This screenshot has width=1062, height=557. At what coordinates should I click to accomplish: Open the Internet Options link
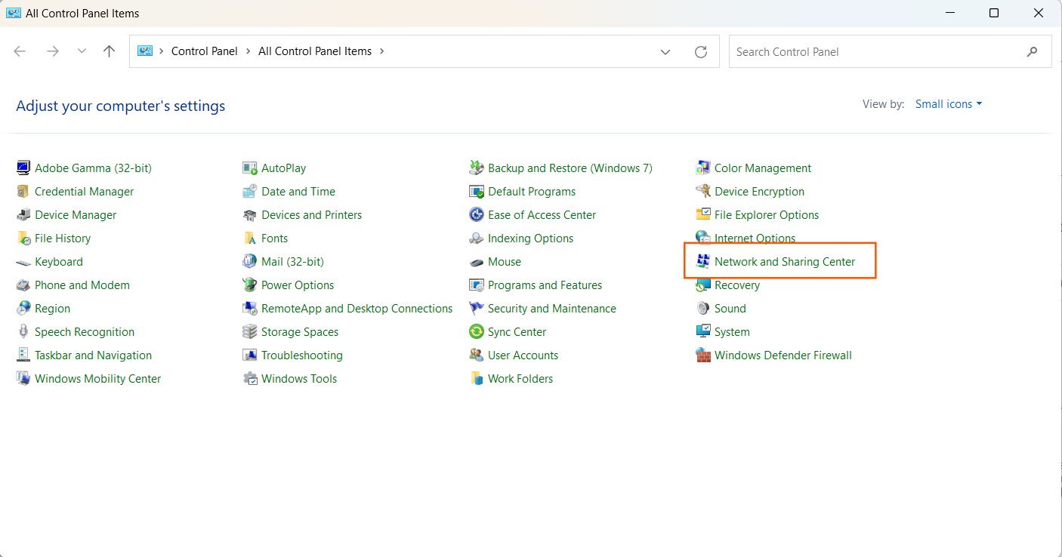[x=755, y=238]
